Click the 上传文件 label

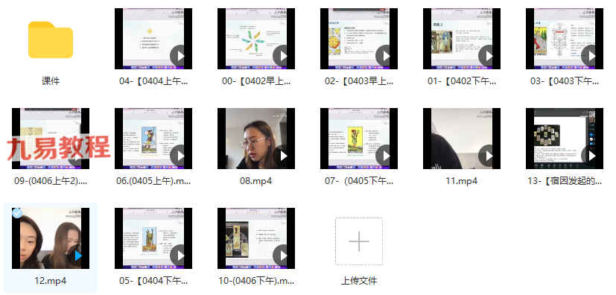[x=359, y=281]
